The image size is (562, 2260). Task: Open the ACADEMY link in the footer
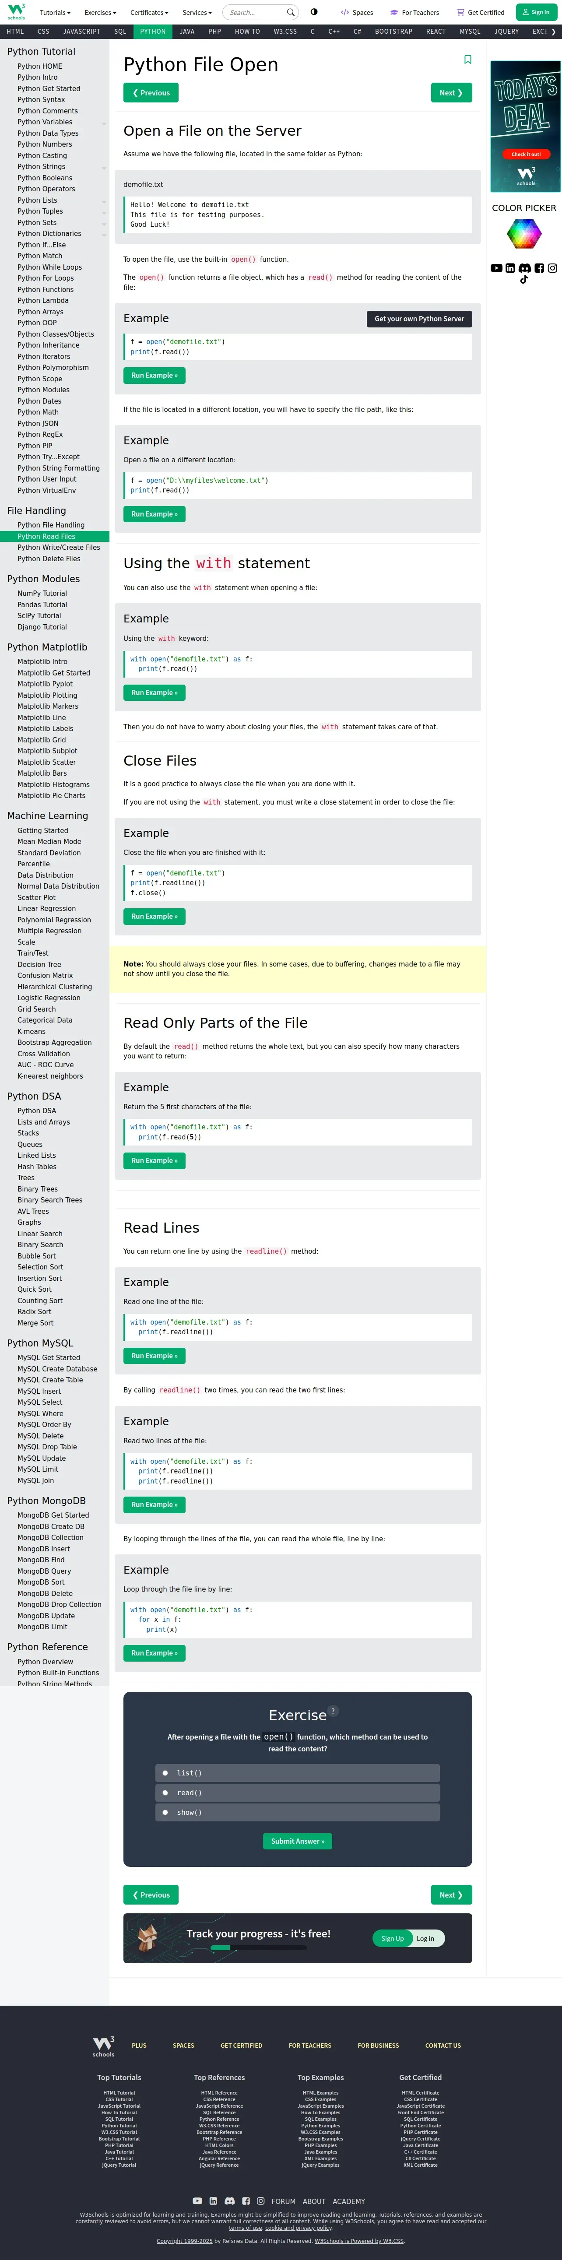(348, 2201)
